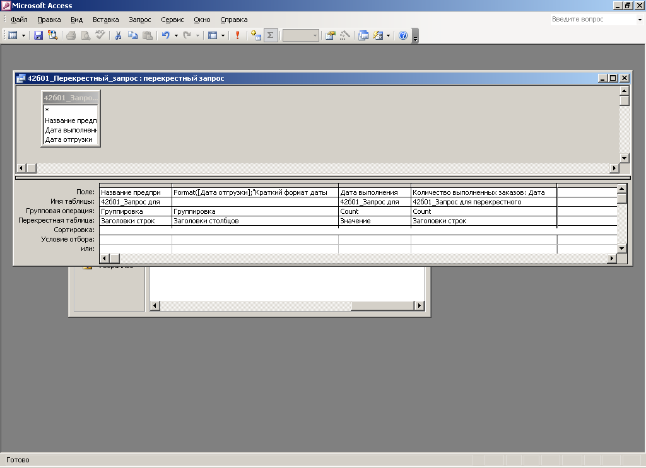Run the query with exclamation icon
Viewport: 646px width, 468px height.
click(x=237, y=35)
